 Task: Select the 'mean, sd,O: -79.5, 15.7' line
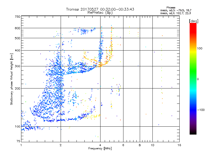pos(176,10)
